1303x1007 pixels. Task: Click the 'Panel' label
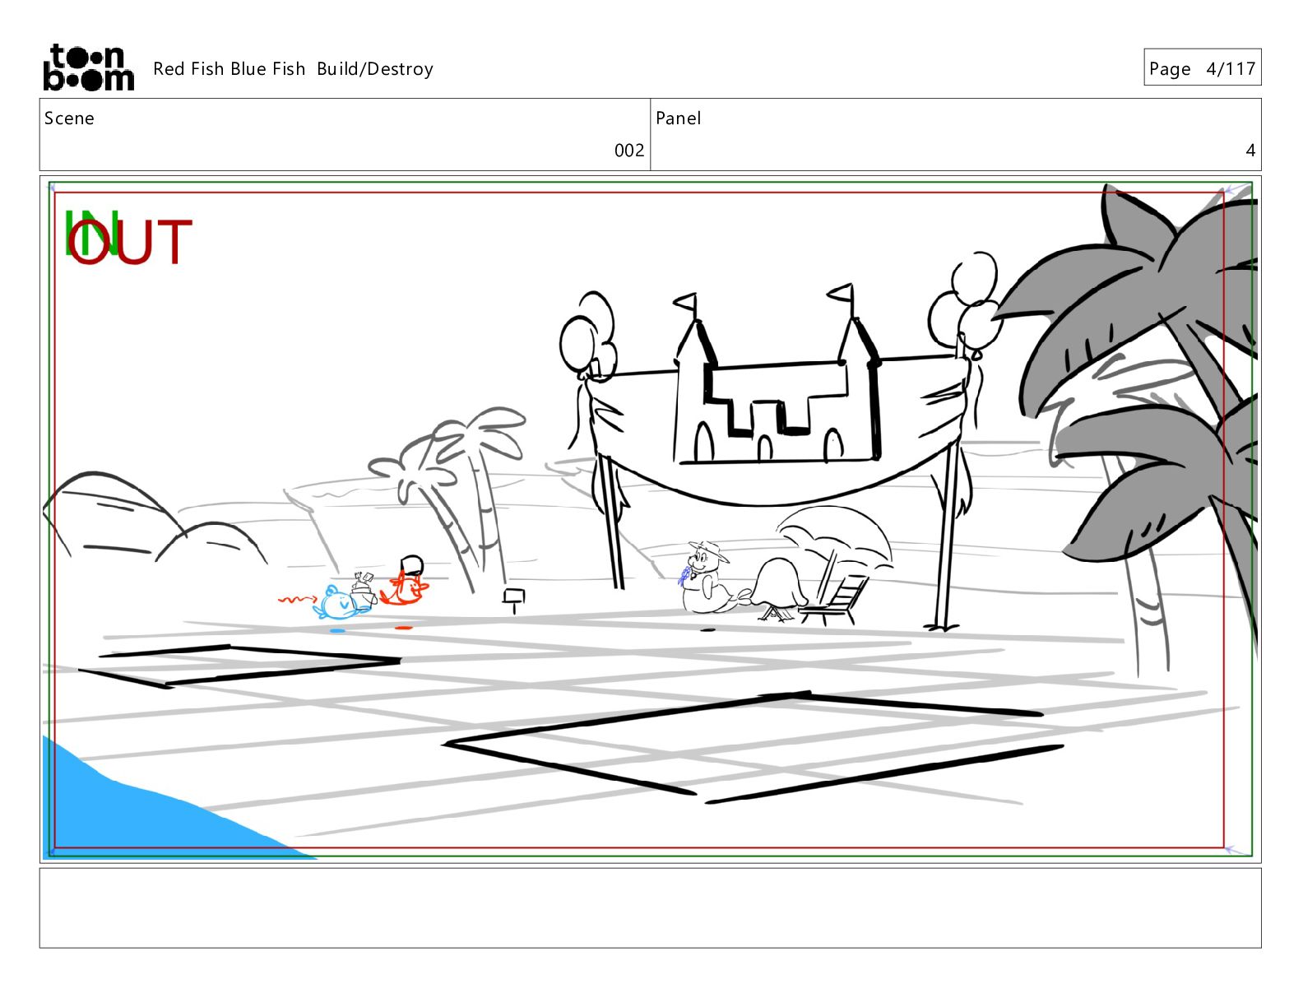point(678,118)
